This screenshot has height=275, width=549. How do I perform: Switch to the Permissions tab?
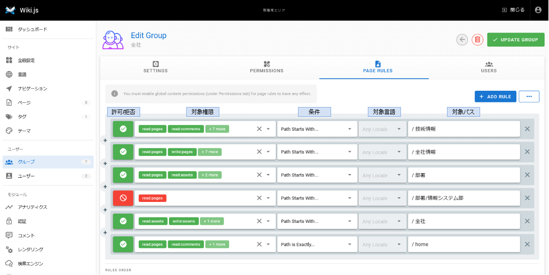tap(266, 67)
